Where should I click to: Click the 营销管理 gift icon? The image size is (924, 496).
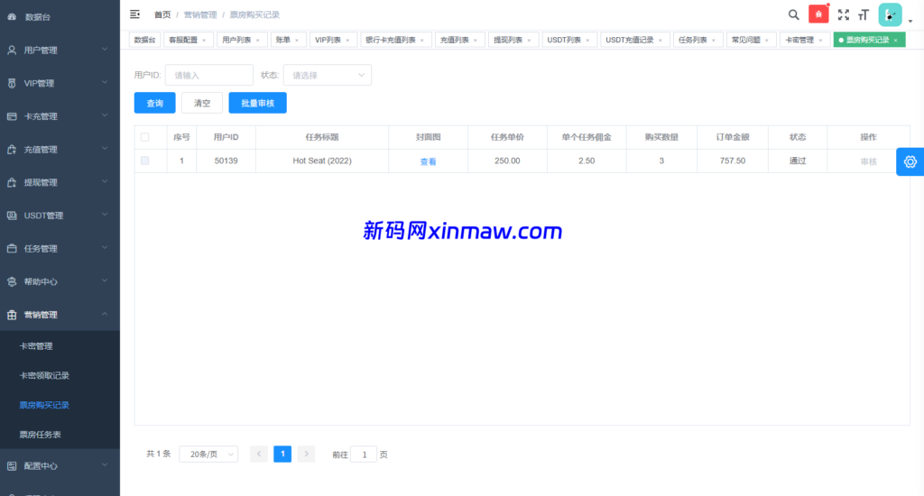tap(12, 315)
